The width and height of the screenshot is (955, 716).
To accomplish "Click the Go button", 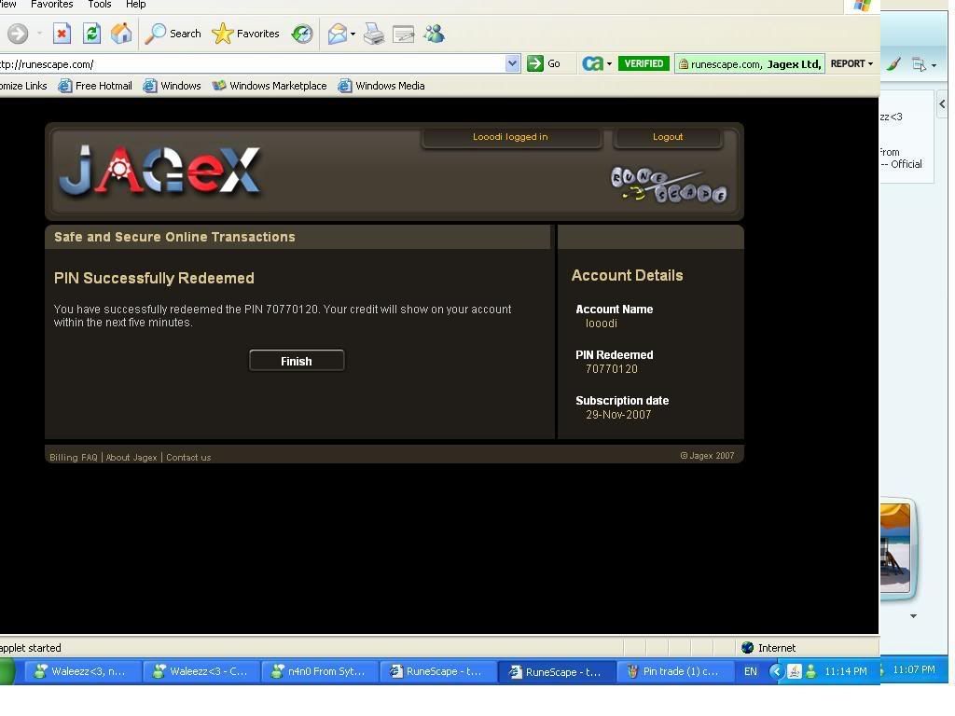I will (544, 63).
